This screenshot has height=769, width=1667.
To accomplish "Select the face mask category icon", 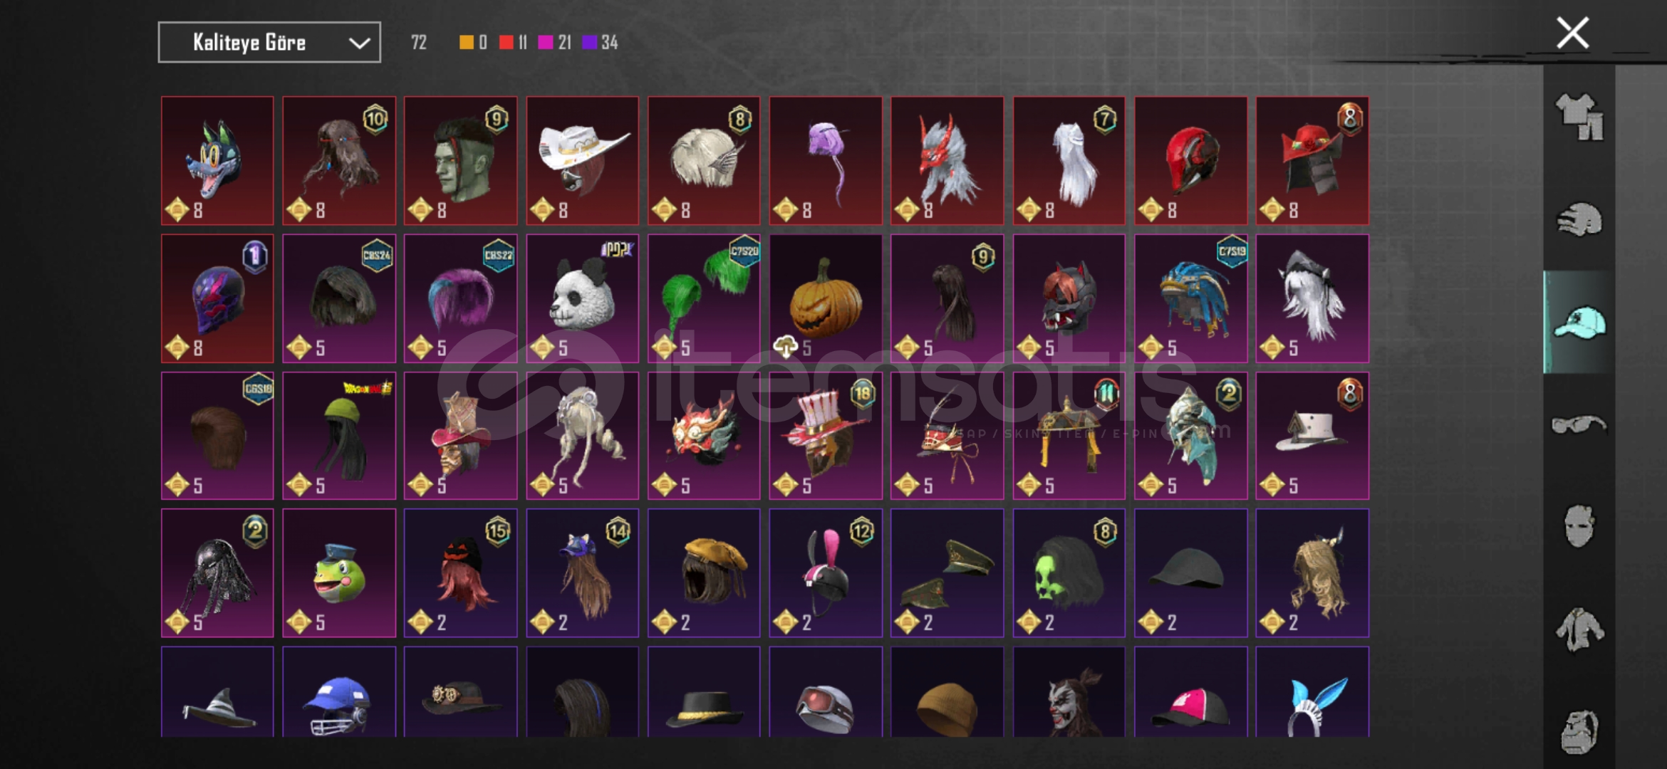I will (x=1579, y=527).
